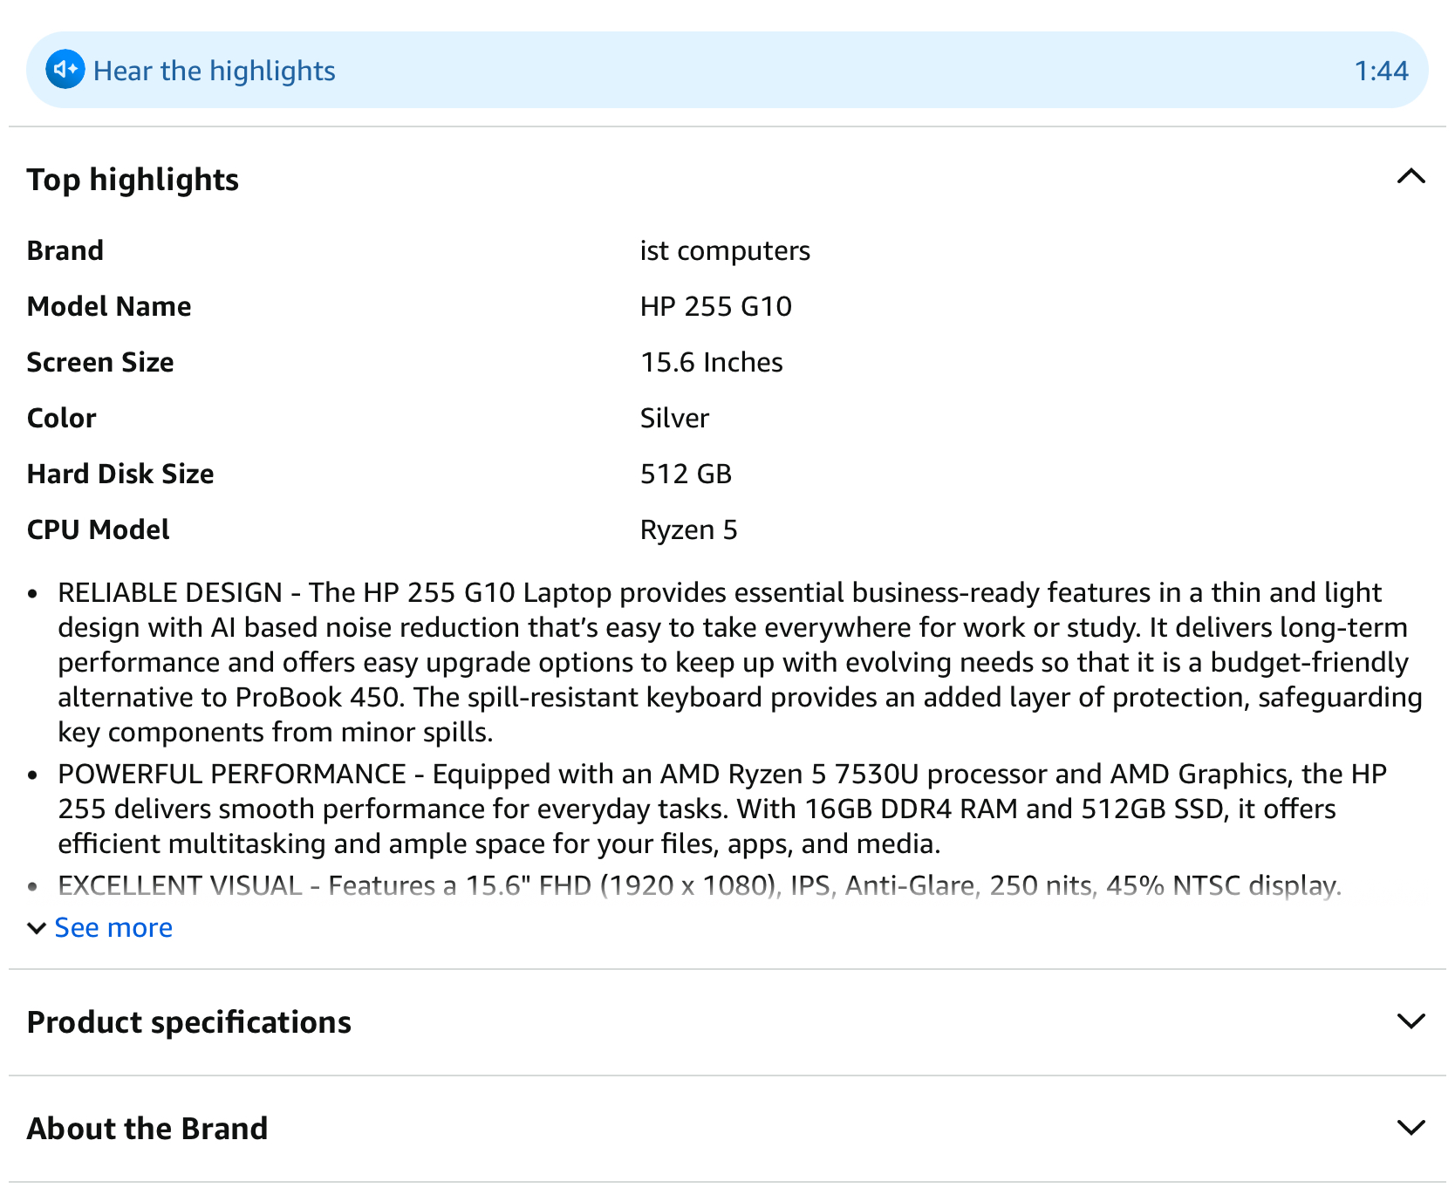Screen dimensions: 1455x1195
Task: Expand the About the Brand chevron
Action: point(1411,1128)
